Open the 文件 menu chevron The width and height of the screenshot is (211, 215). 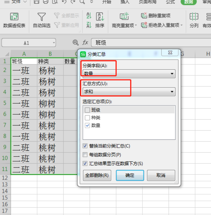pos(25,2)
